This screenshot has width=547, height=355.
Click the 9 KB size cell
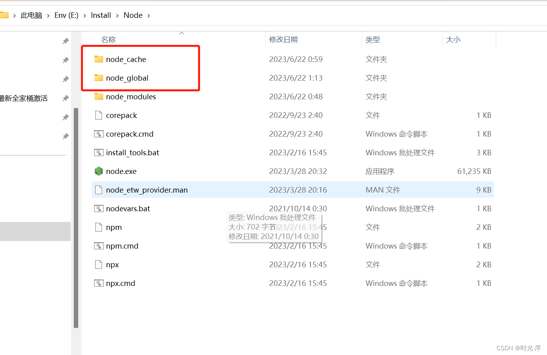tap(484, 190)
